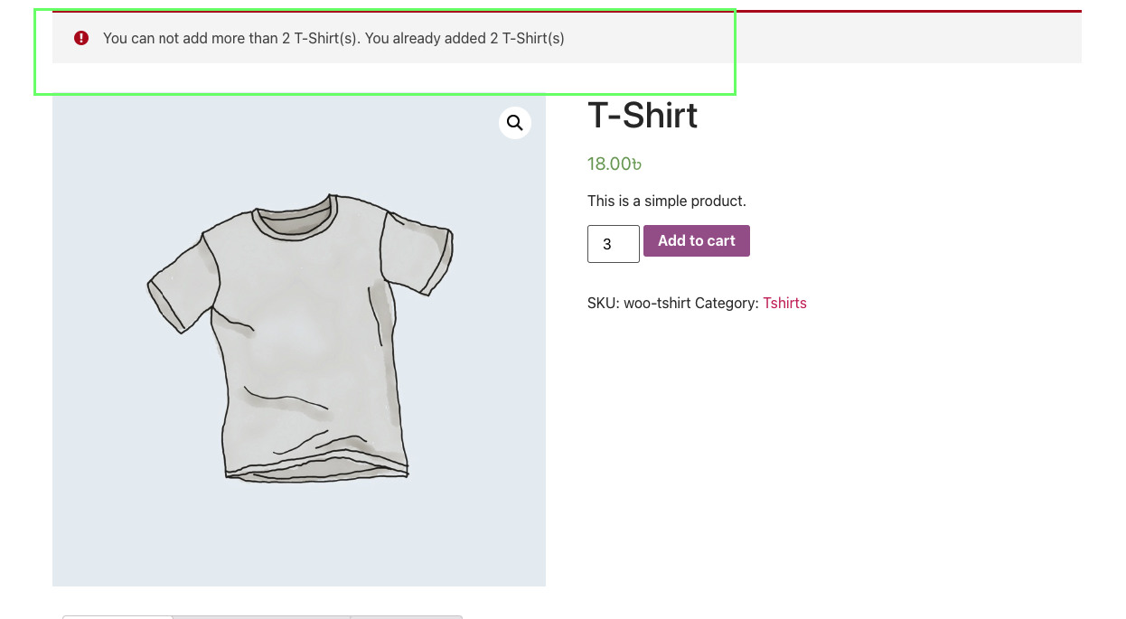Screen dimensions: 1126x619
Task: Focus the quantity input showing 3
Action: point(614,244)
